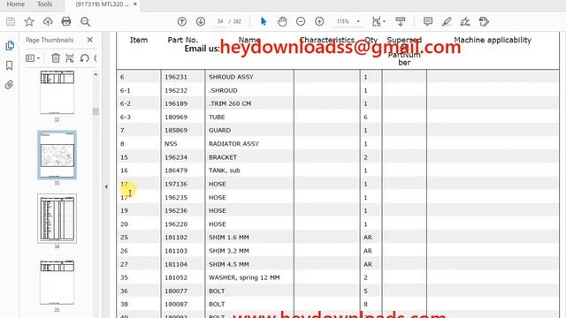
Task: Collapse the navigation pane with the arrow
Action: click(106, 186)
